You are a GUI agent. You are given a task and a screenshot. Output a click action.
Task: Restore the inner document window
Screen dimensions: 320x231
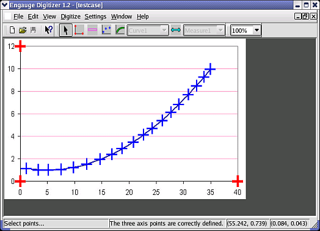[305, 16]
